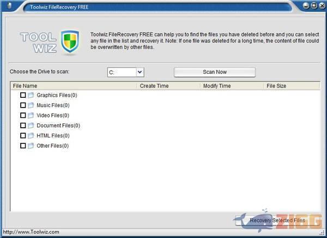Click the Toolwiz shield logo
Image resolution: width=327 pixels, height=238 pixels.
click(x=70, y=42)
